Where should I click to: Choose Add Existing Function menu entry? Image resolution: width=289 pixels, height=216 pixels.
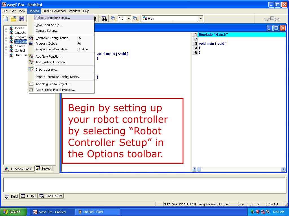click(x=64, y=62)
